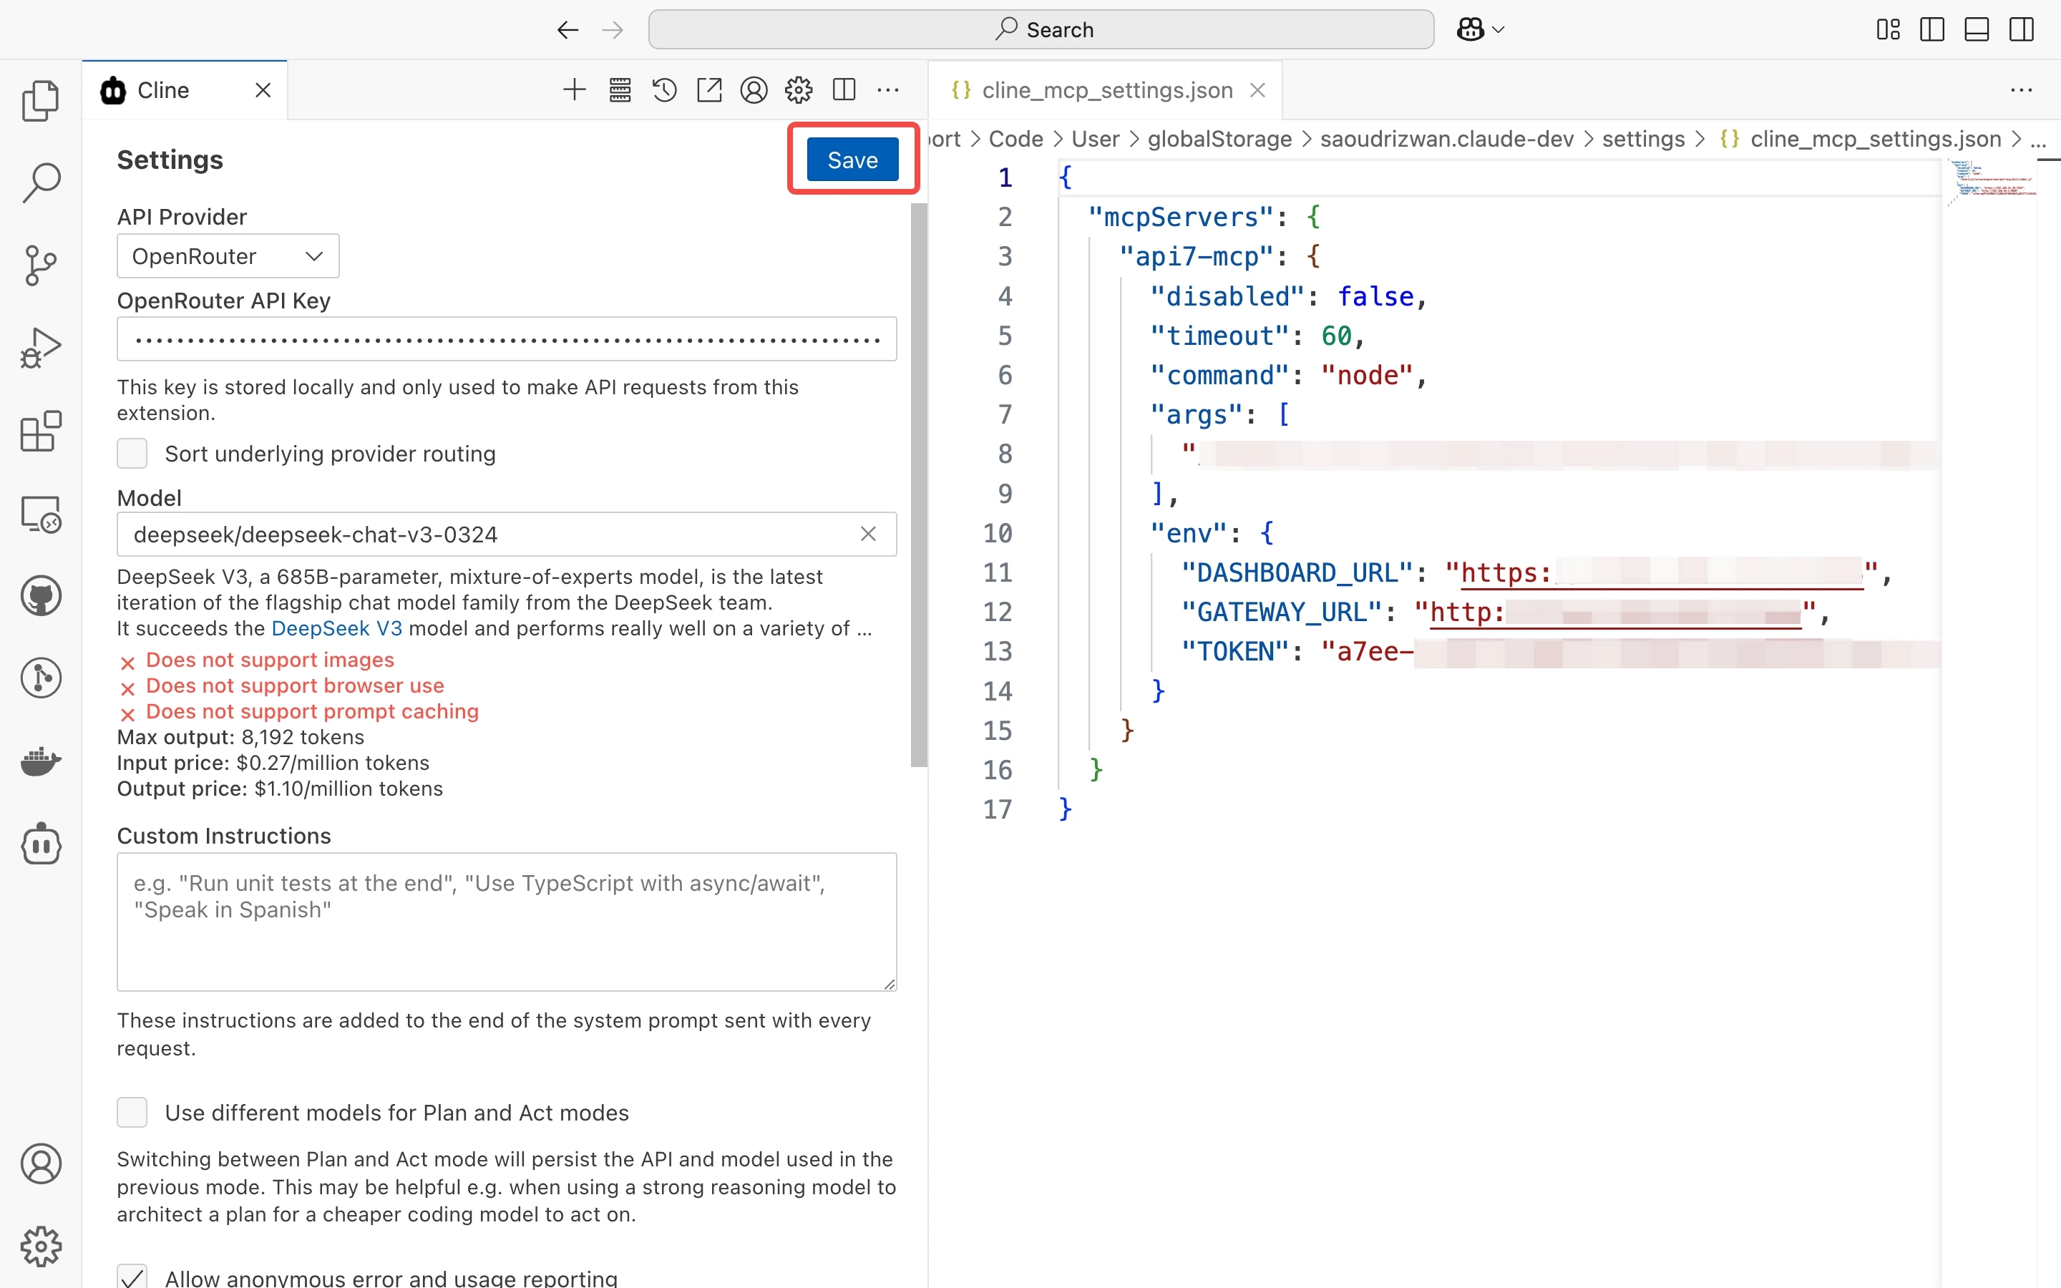Close the cline_mcp_settings.json tab
Image resolution: width=2061 pixels, height=1288 pixels.
point(1257,90)
